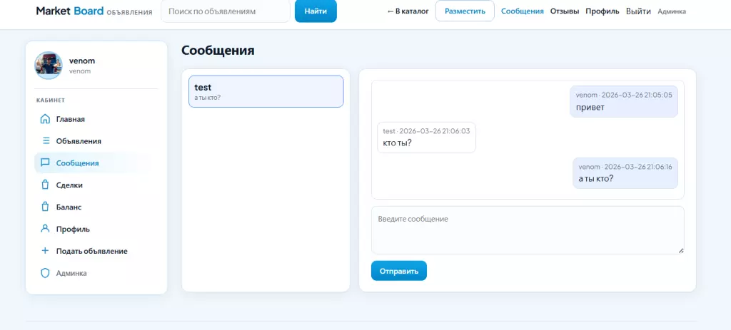This screenshot has height=330, width=731.
Task: Click the shield icon beside Админка
Action: 46,273
